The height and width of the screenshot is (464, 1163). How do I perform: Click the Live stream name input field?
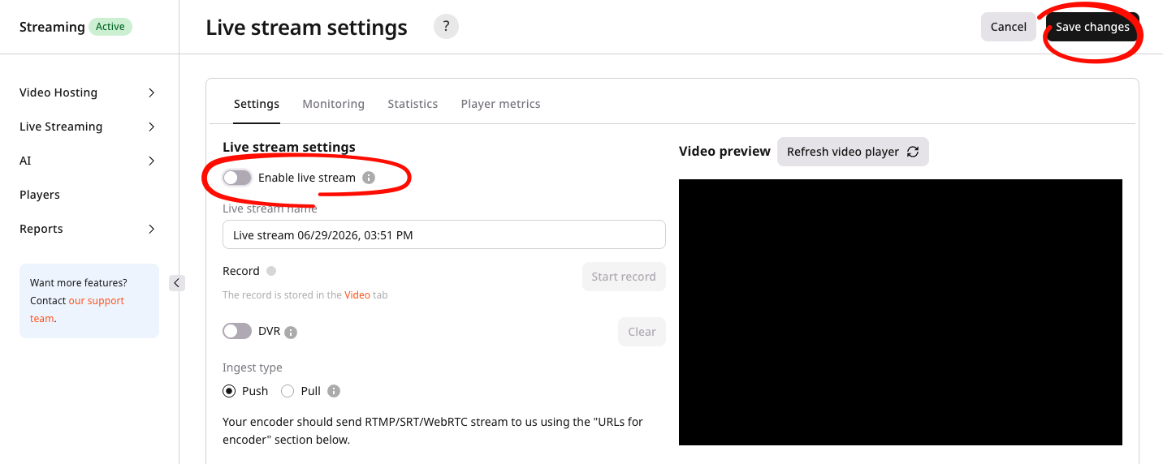tap(444, 234)
